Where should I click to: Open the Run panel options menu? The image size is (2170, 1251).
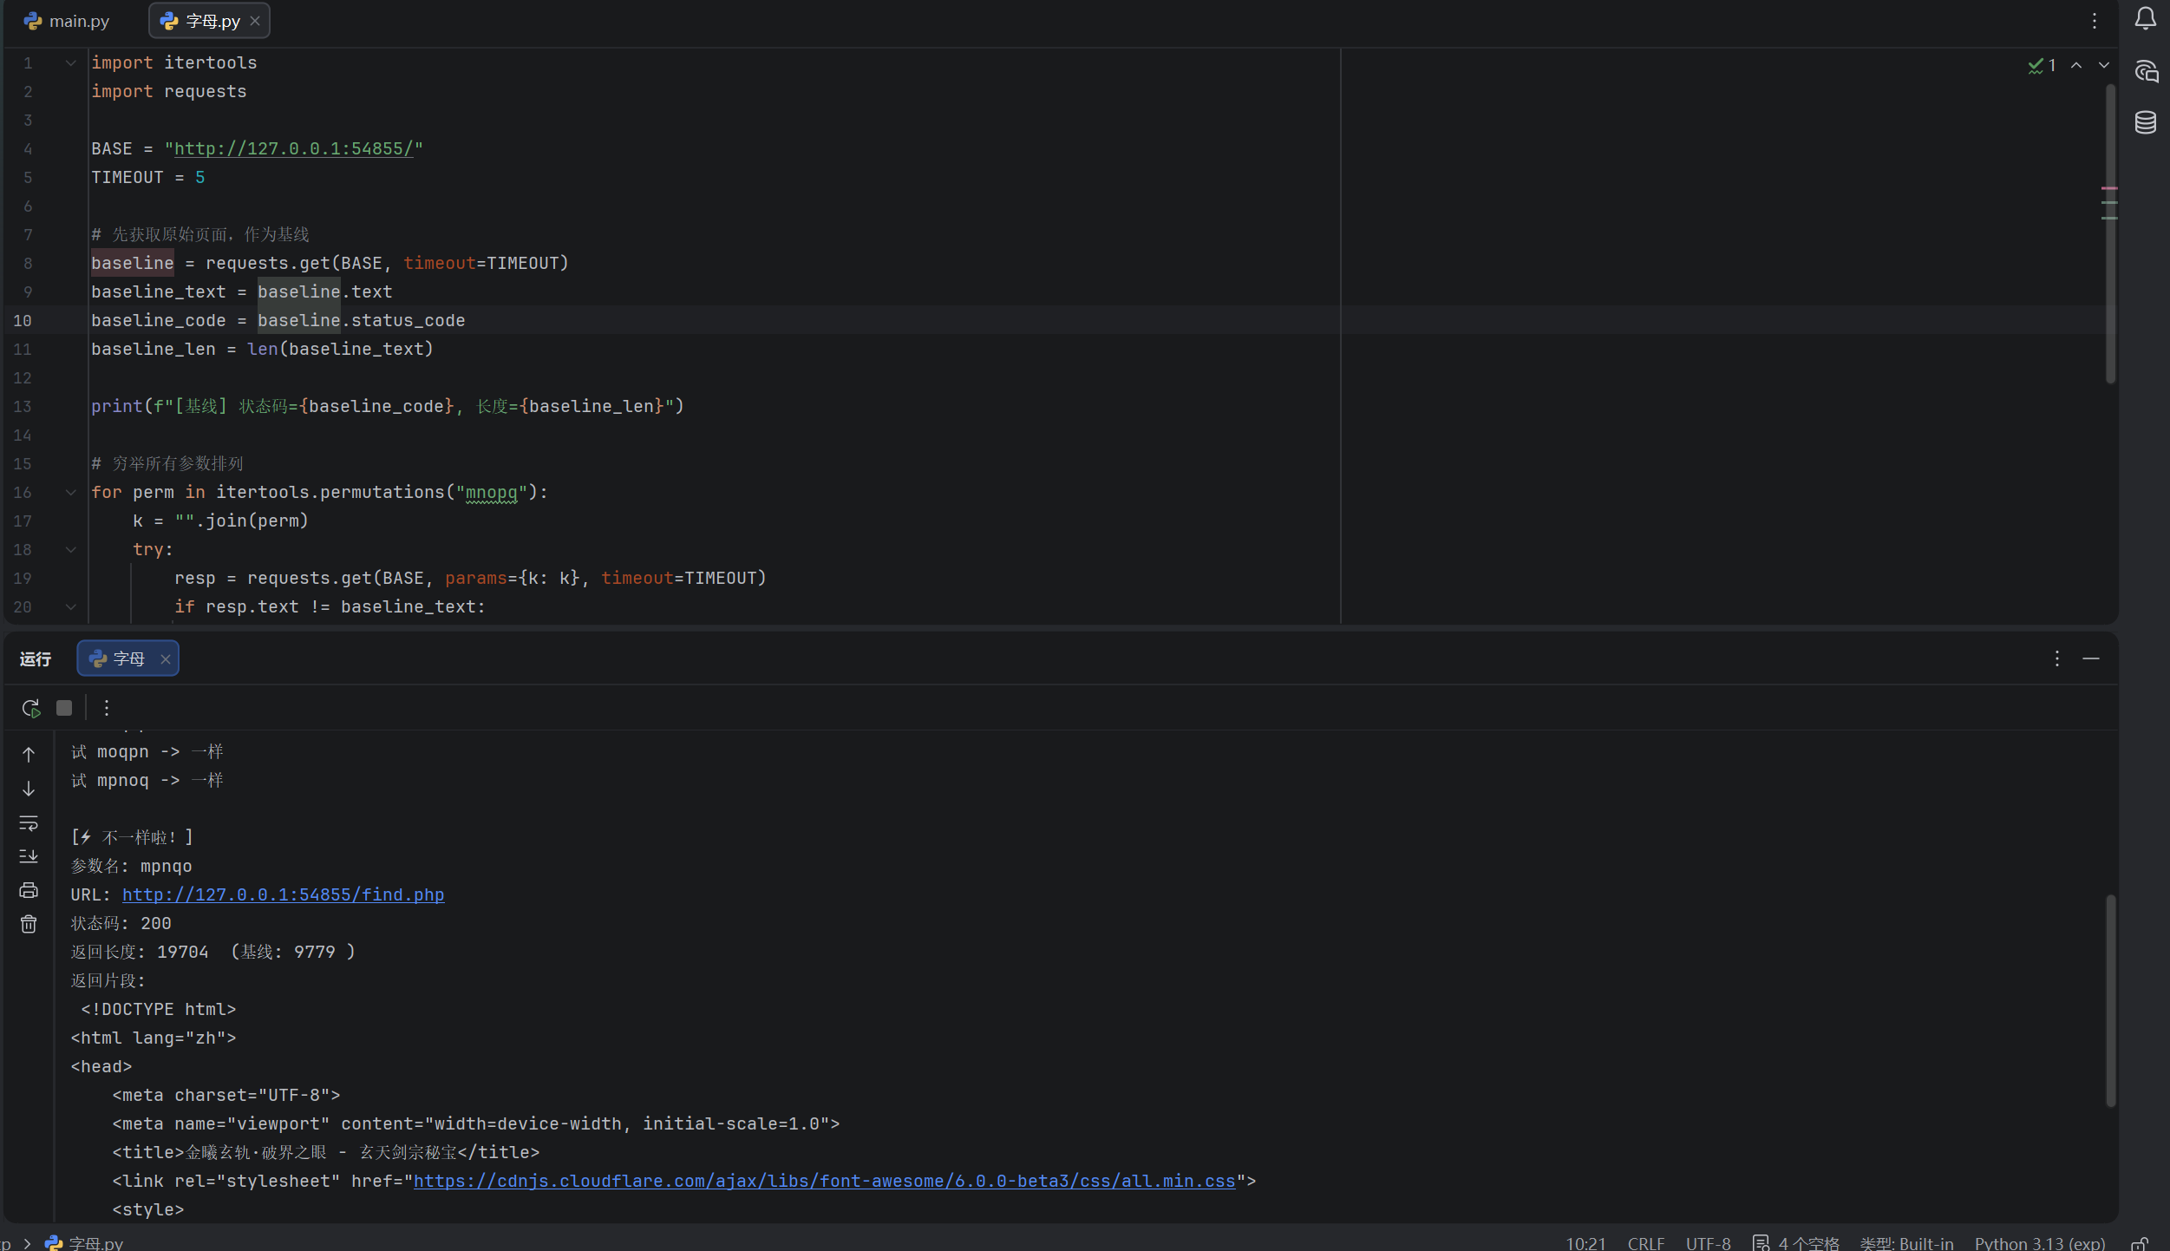(2057, 658)
